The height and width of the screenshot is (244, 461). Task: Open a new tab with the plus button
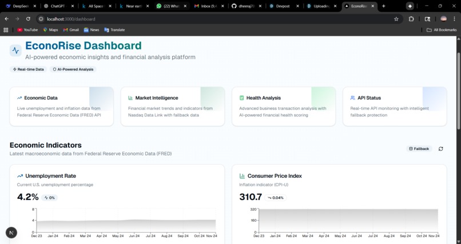(383, 6)
